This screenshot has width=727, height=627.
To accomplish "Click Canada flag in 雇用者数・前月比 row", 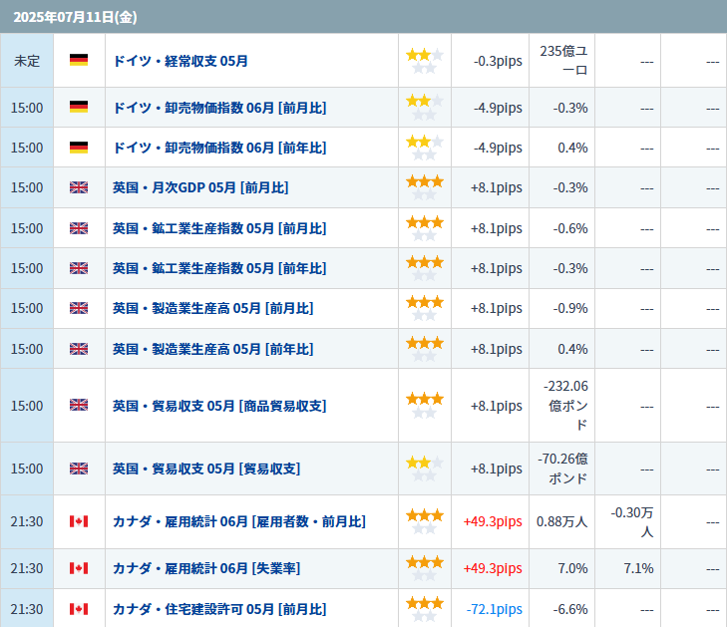I will pos(79,521).
